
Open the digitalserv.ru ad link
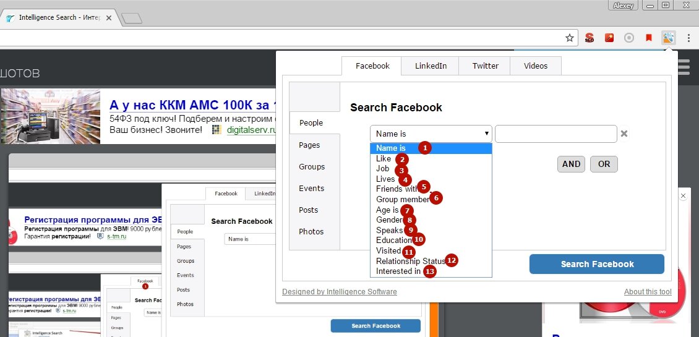click(251, 130)
